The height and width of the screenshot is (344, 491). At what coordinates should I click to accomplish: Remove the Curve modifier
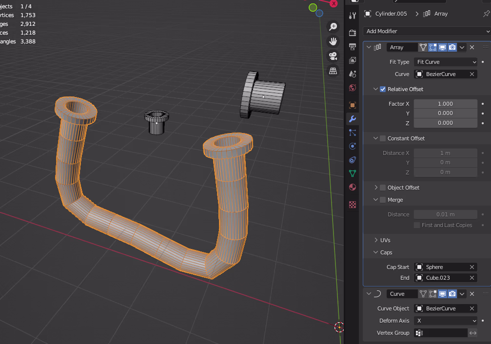click(472, 294)
